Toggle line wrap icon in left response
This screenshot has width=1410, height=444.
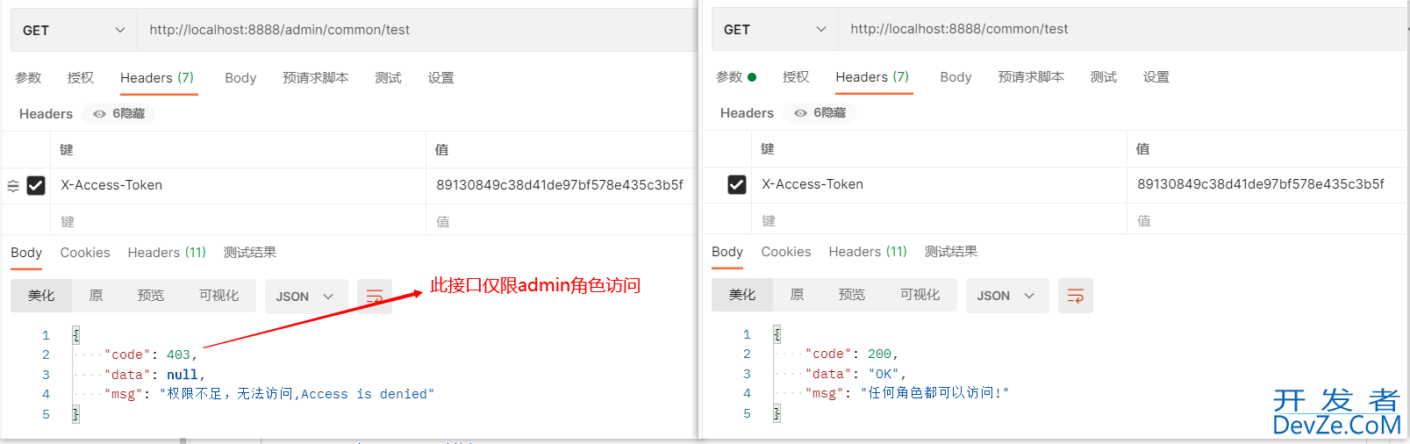pos(375,297)
